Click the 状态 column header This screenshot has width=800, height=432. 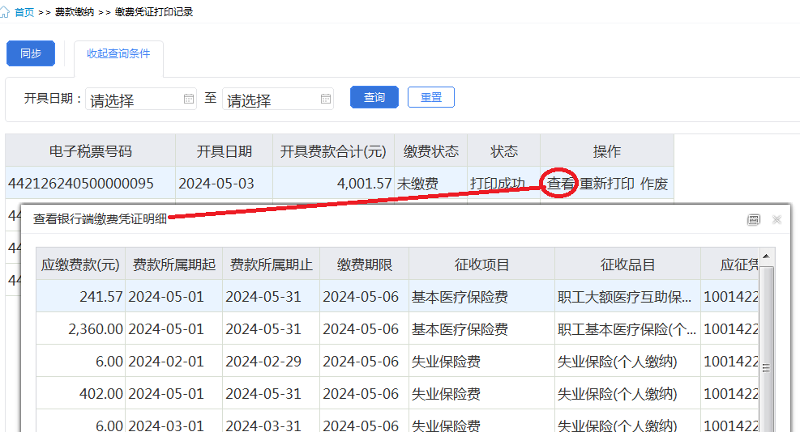[503, 150]
